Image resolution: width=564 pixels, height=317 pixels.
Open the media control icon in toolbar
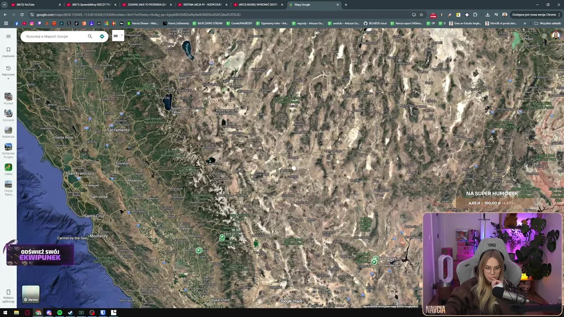coord(496,15)
